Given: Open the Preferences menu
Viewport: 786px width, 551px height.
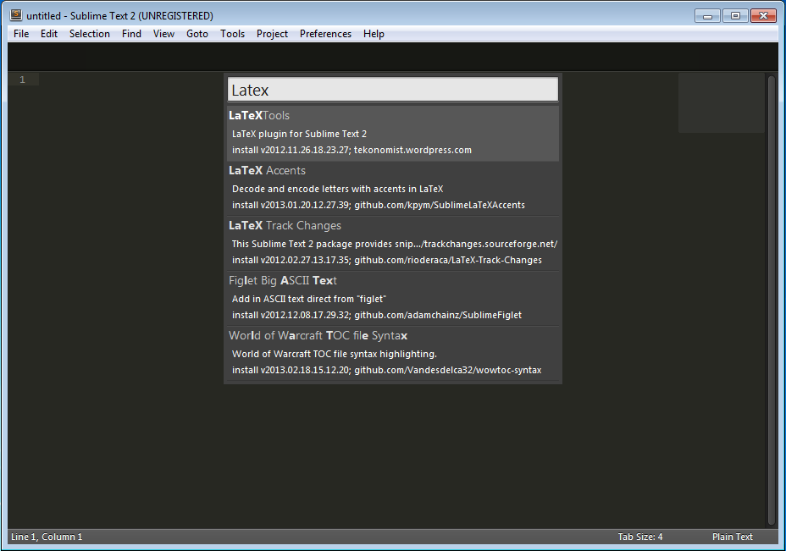Looking at the screenshot, I should point(325,34).
